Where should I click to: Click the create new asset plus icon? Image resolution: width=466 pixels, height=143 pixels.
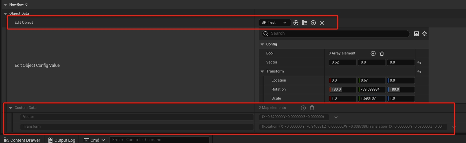tap(313, 23)
